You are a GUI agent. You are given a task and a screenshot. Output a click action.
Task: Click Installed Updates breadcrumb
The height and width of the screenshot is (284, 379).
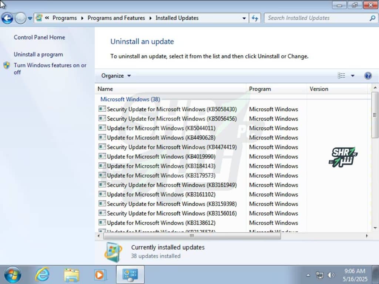click(177, 18)
